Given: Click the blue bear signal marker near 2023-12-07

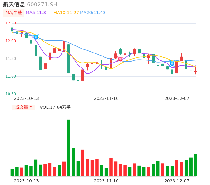Looking at the screenshot, I should click(x=172, y=63).
